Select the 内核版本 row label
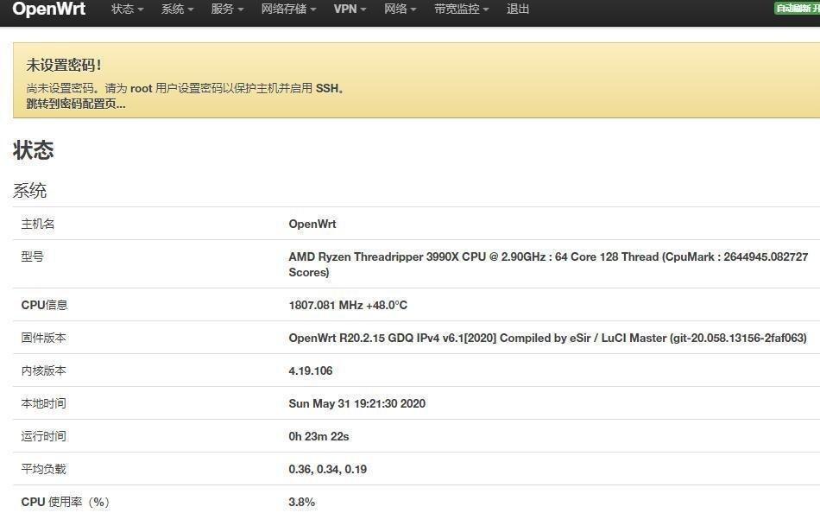The width and height of the screenshot is (820, 513). [x=43, y=370]
